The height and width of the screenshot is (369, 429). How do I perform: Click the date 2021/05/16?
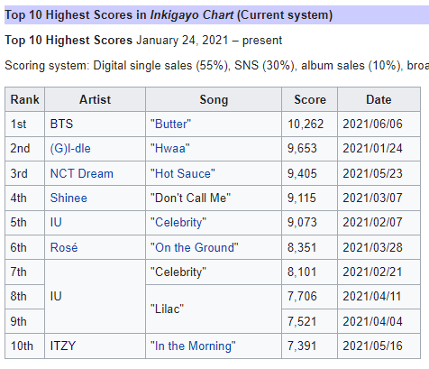(372, 346)
